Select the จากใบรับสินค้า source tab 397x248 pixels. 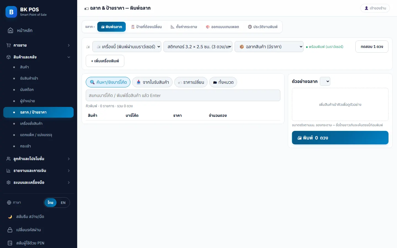point(152,82)
